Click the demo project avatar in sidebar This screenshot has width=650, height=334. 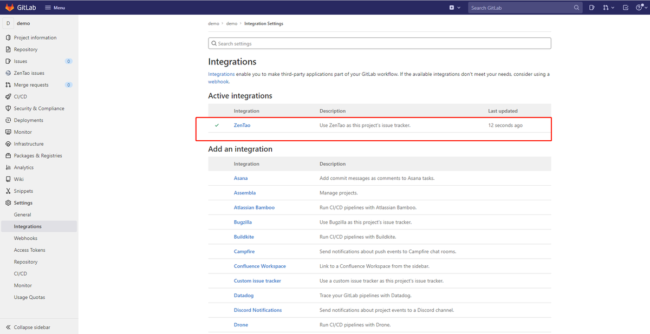pyautogui.click(x=8, y=23)
